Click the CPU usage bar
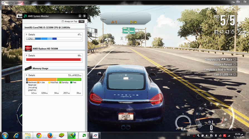The height and width of the screenshot is (139, 249). click(54, 39)
